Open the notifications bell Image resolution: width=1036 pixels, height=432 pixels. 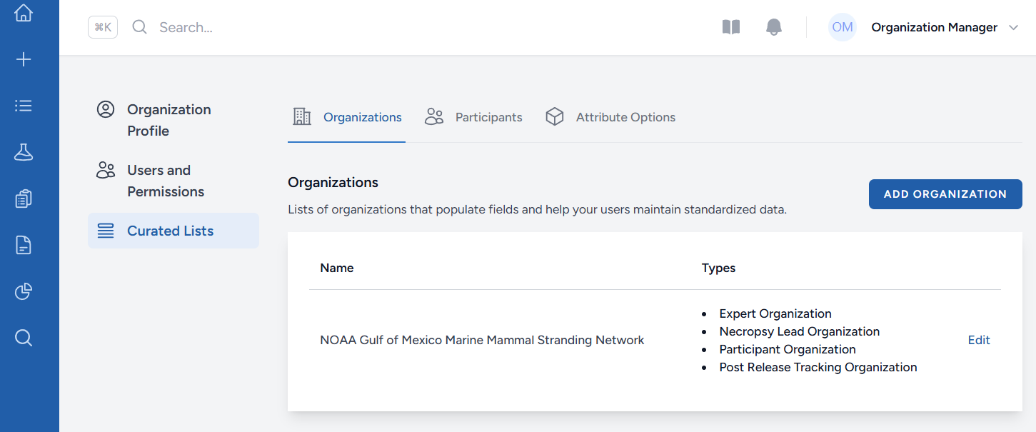[x=774, y=27]
